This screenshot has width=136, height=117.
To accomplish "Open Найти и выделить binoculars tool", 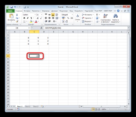I will (115, 16).
